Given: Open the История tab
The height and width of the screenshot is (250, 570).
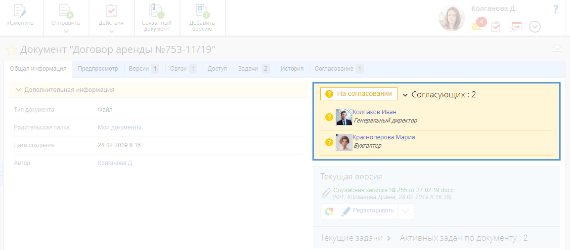Looking at the screenshot, I should [x=292, y=69].
